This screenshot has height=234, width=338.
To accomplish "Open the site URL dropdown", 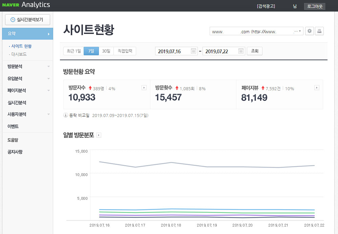I will click(x=256, y=31).
